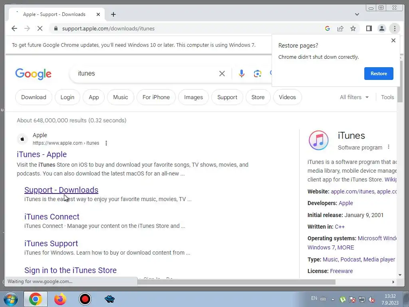The width and height of the screenshot is (409, 307).
Task: Open the Support - Downloads link
Action: [61, 190]
